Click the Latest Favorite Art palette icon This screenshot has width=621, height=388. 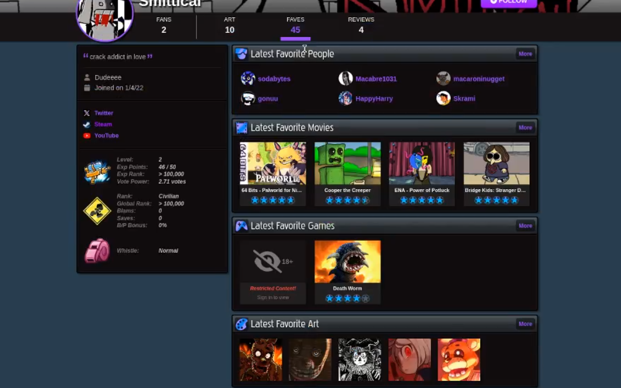[x=241, y=324]
